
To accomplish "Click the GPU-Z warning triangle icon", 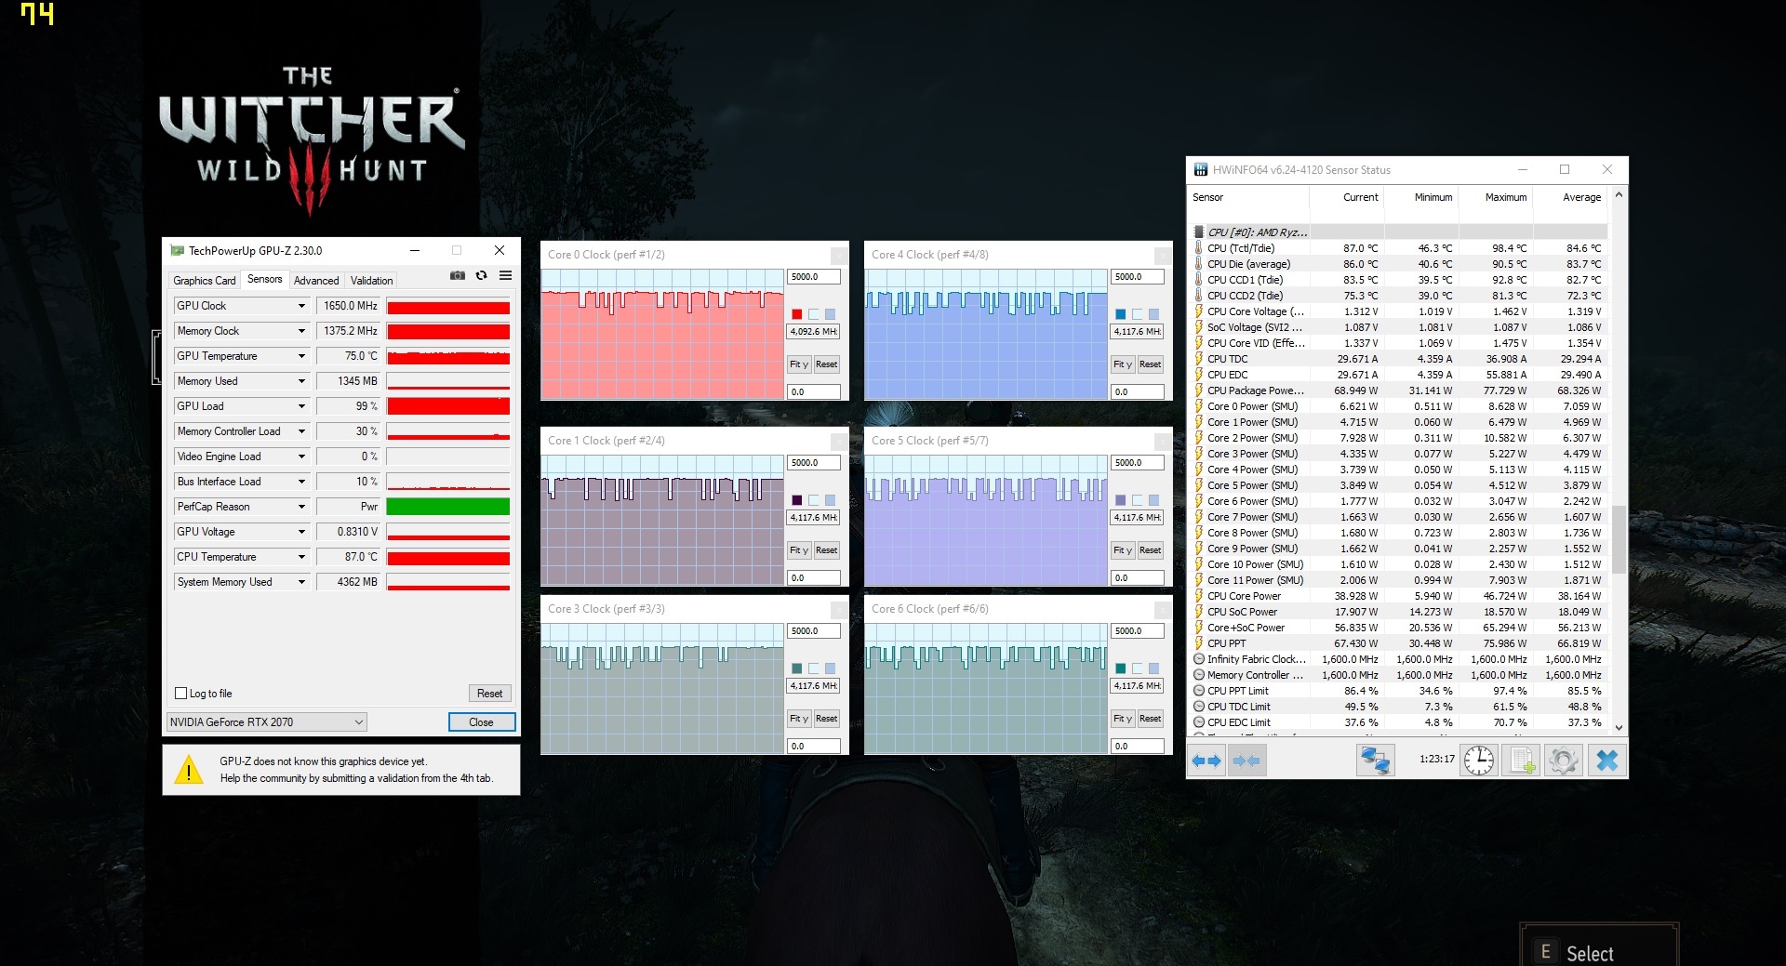I will 189,770.
